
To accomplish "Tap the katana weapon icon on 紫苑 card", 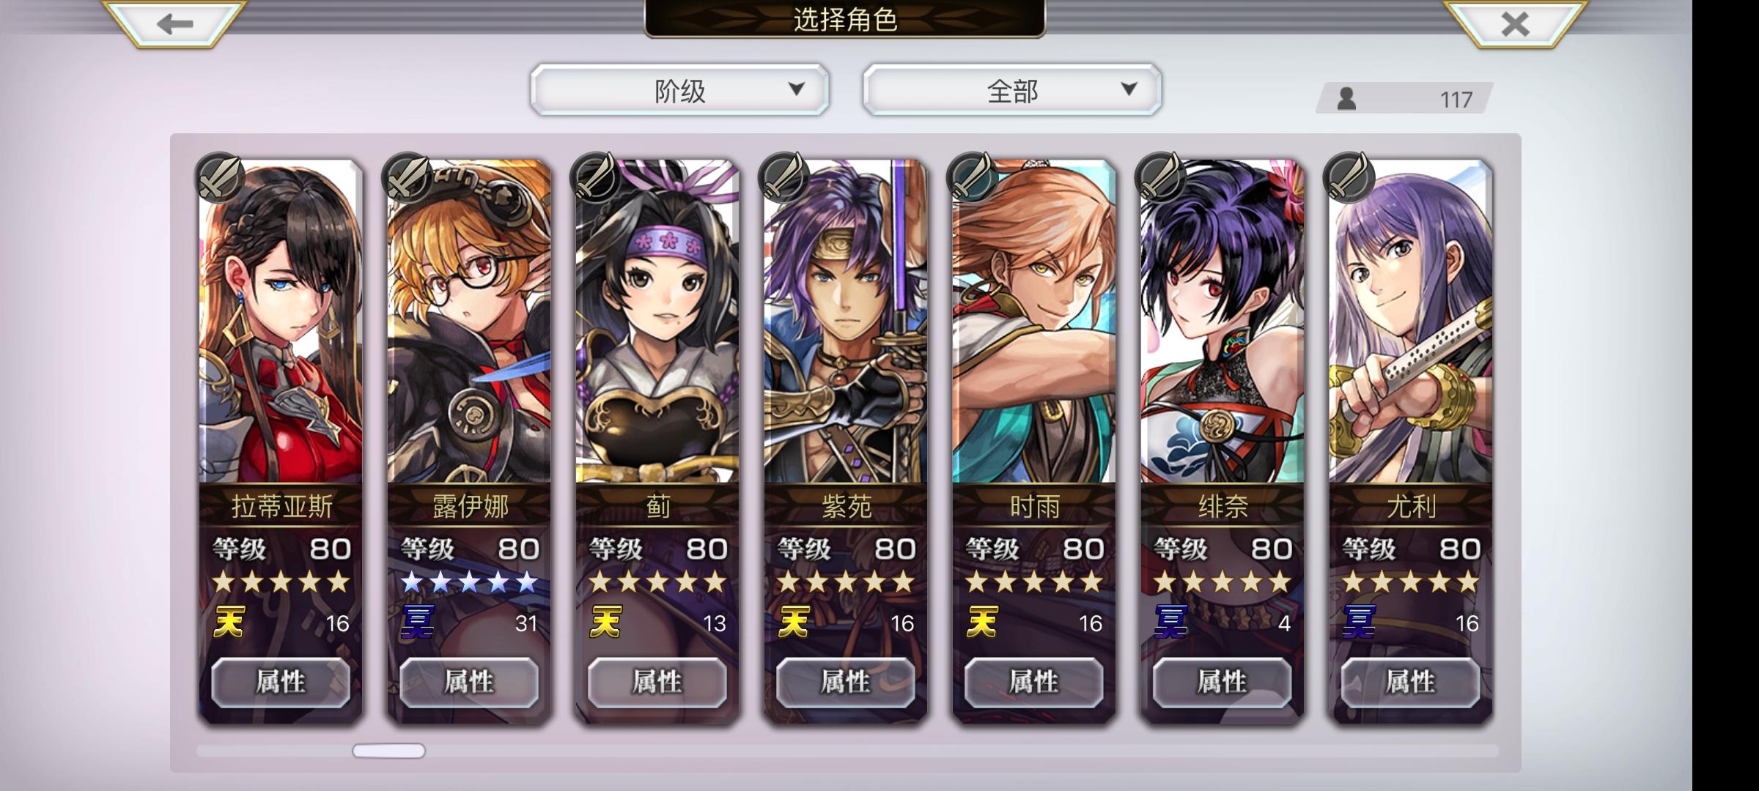I will click(x=783, y=178).
